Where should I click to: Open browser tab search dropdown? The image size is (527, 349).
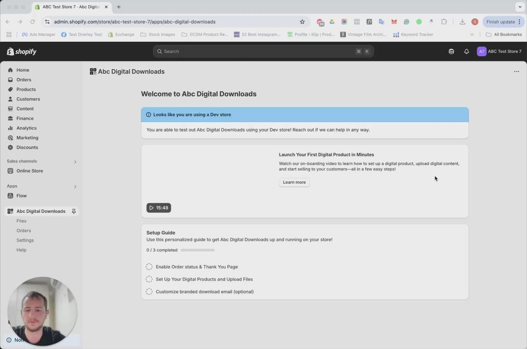(520, 7)
